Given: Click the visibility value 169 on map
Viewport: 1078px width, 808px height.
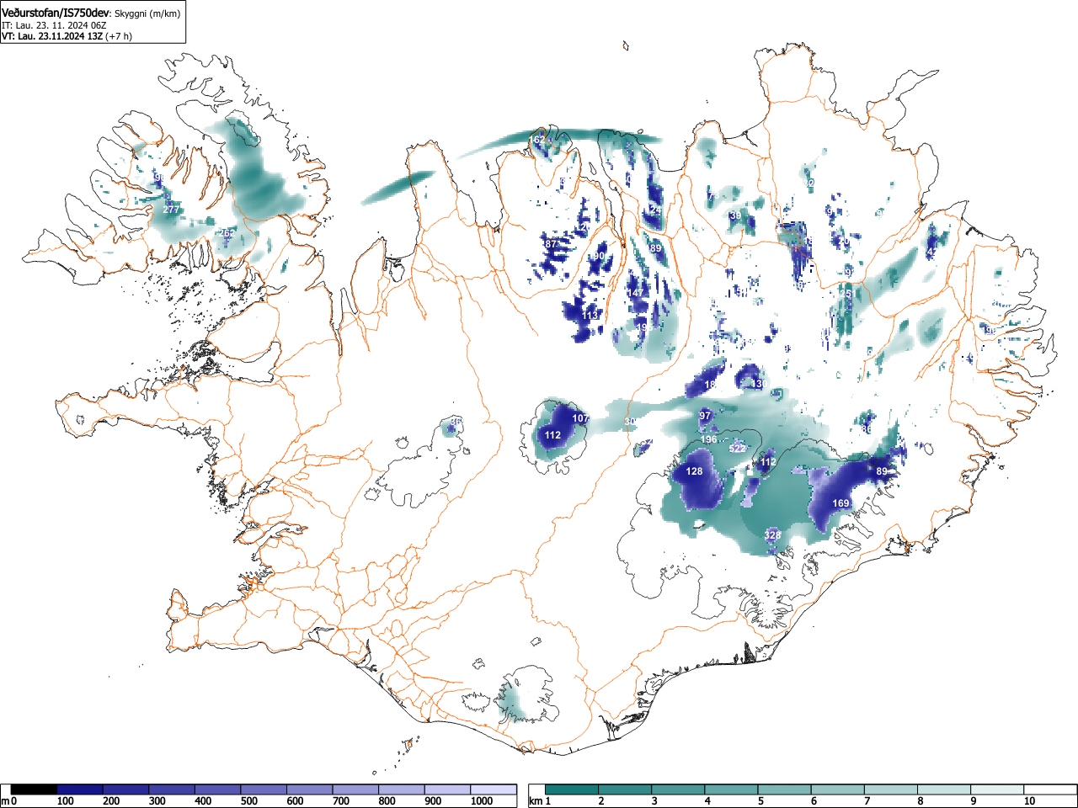Looking at the screenshot, I should [x=841, y=503].
